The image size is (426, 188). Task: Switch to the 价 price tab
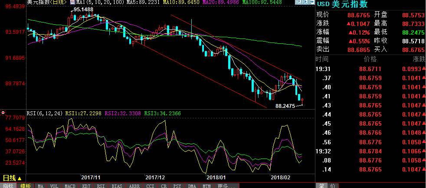tap(332, 186)
